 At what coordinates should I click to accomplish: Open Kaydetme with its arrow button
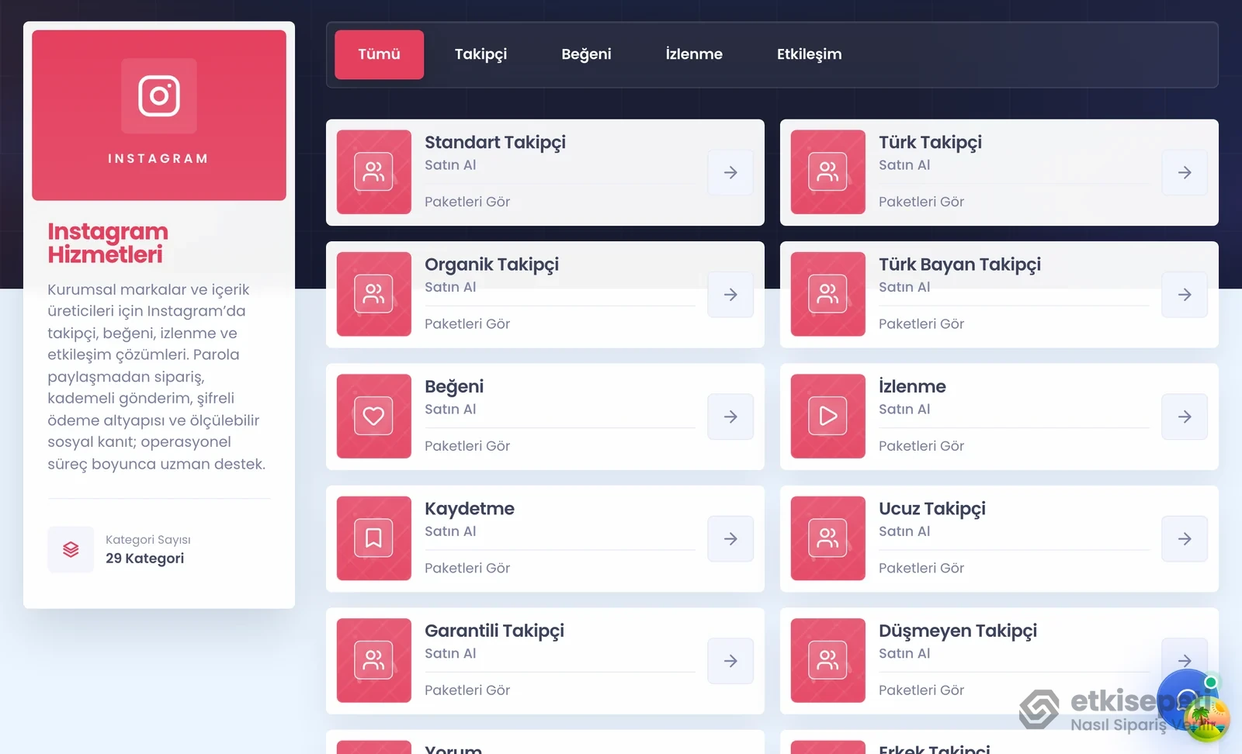pyautogui.click(x=730, y=538)
